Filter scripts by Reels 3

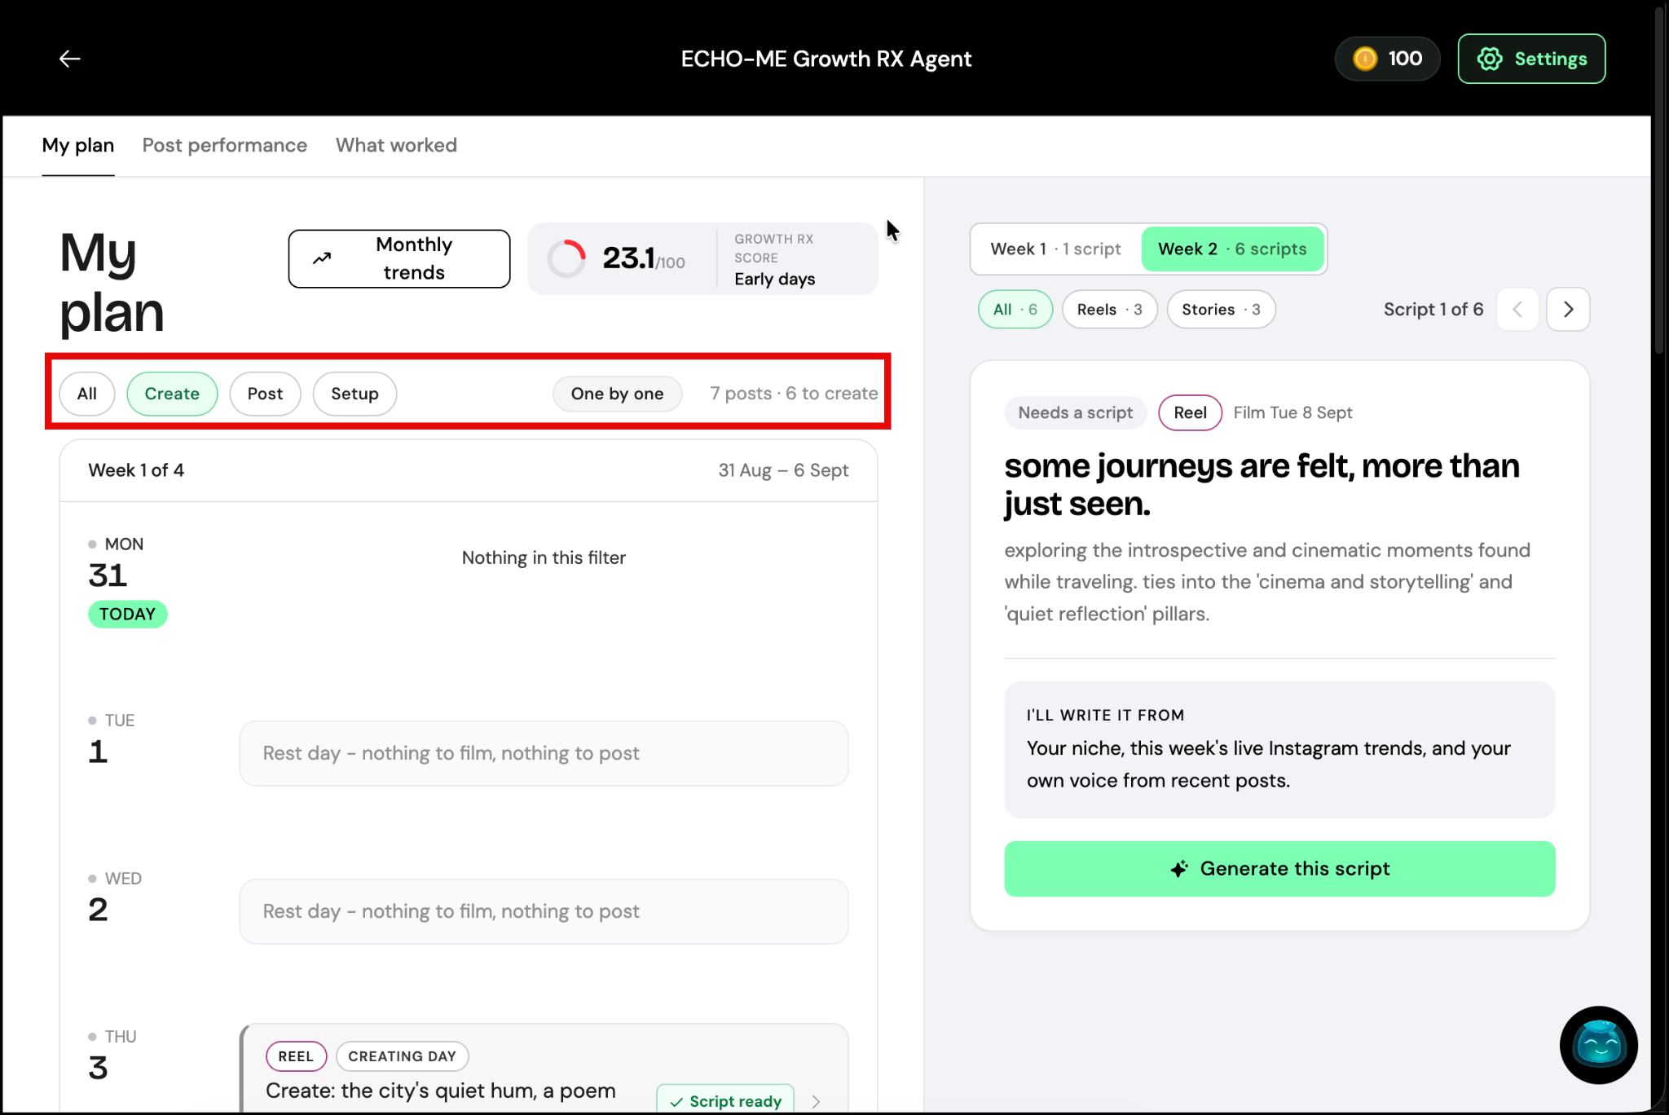point(1109,310)
